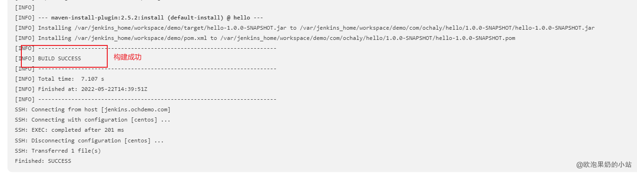Click the empty [INFO] line at top
The height and width of the screenshot is (173, 637).
(25, 7)
